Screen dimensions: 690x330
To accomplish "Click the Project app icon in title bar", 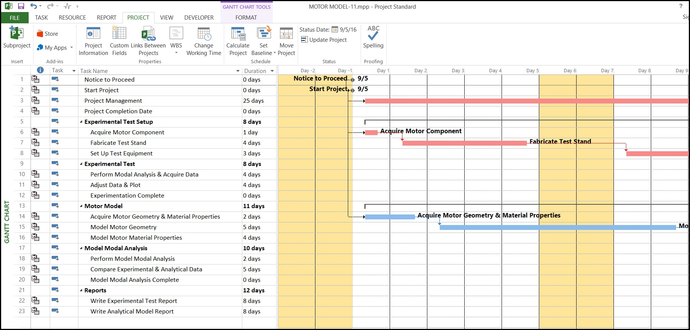I will 8,6.
